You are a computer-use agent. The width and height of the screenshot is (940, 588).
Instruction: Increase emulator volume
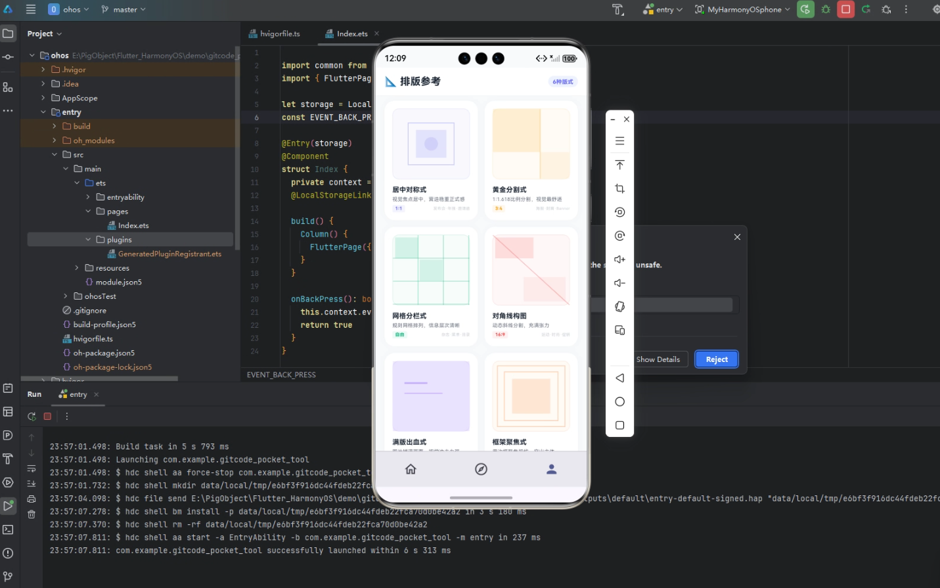click(x=619, y=260)
